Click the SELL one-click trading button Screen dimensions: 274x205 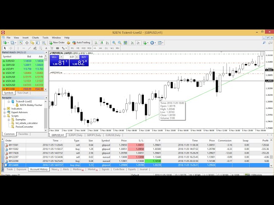coord(54,57)
